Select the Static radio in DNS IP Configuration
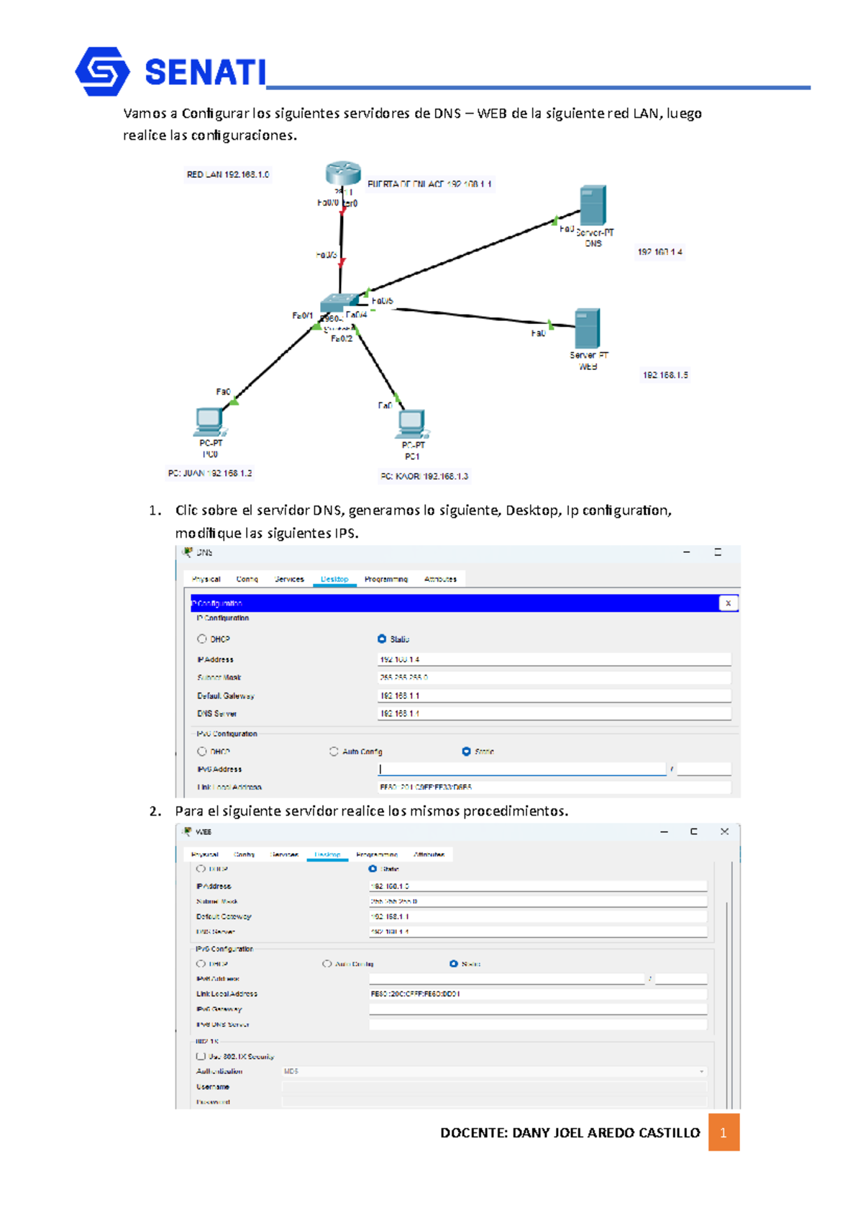The image size is (863, 1221). pyautogui.click(x=382, y=639)
